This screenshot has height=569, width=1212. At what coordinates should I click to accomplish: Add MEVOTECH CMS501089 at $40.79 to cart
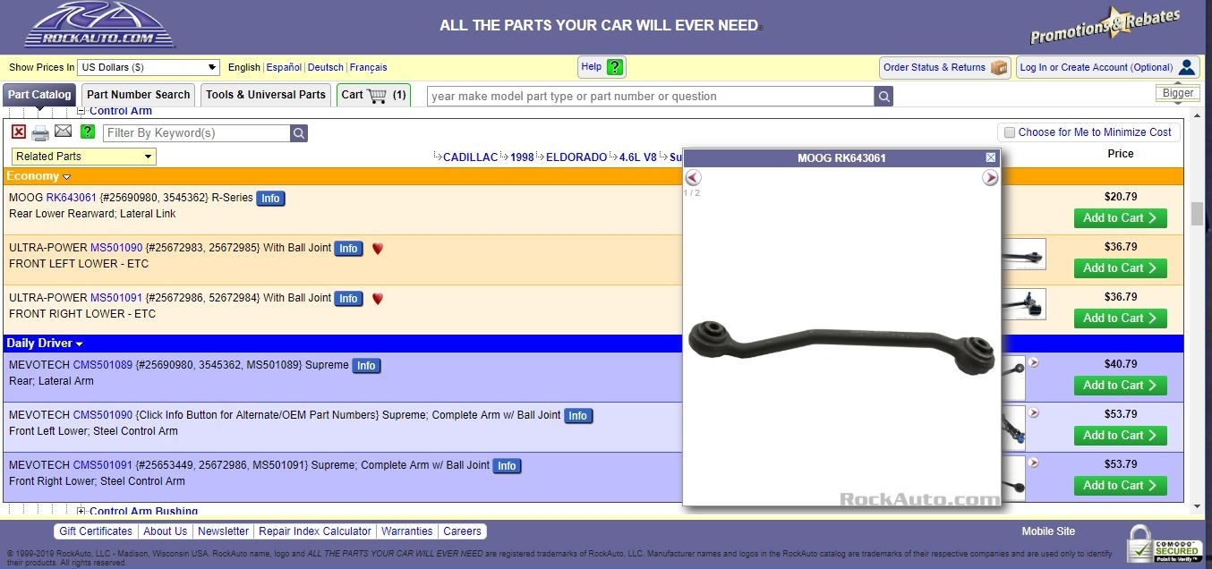click(x=1121, y=386)
